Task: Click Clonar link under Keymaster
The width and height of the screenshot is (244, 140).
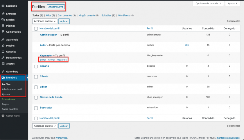Action: tap(51, 60)
